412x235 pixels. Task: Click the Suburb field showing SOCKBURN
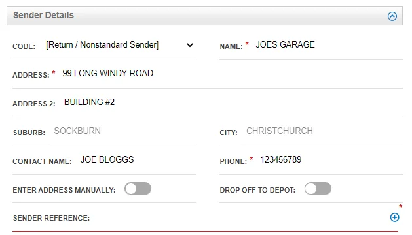click(124, 131)
